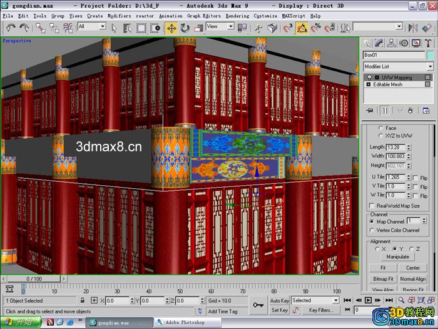Open the File menu

pos(8,16)
